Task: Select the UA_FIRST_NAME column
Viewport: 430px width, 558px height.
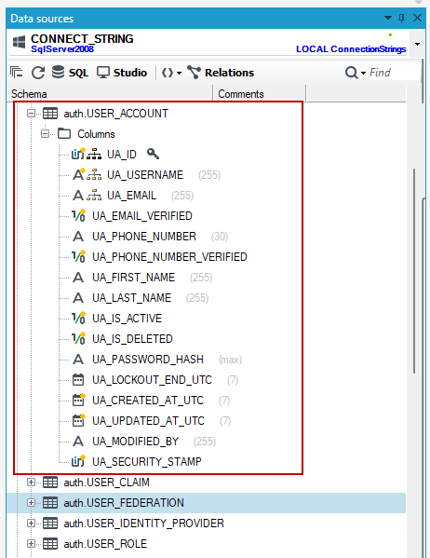Action: pyautogui.click(x=133, y=278)
